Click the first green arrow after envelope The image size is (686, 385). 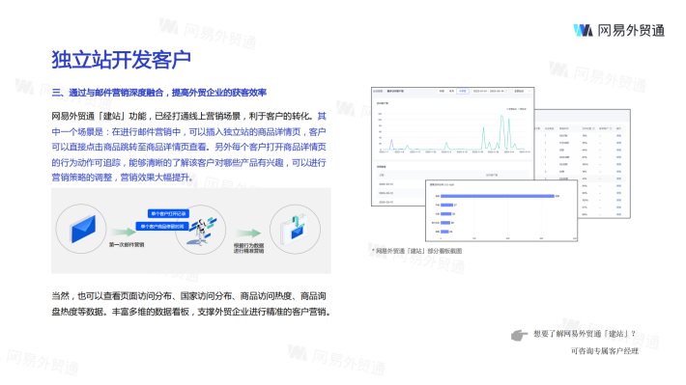124,232
